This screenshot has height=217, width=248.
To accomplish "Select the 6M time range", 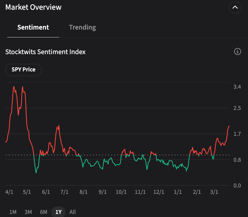I will click(43, 212).
